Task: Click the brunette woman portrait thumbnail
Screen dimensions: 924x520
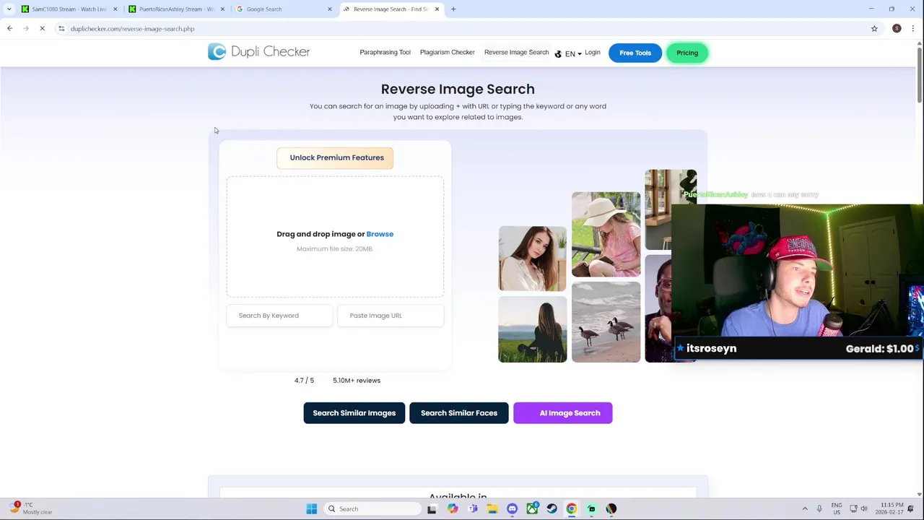Action: tap(533, 259)
